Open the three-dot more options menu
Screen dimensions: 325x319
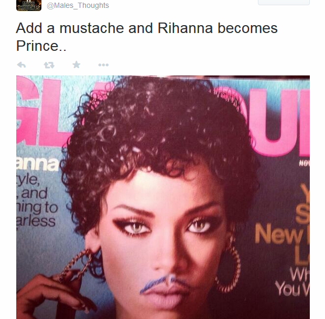[x=103, y=65]
